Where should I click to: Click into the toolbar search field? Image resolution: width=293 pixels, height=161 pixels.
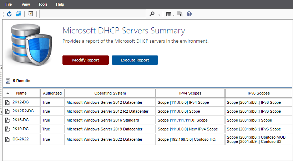point(93,14)
